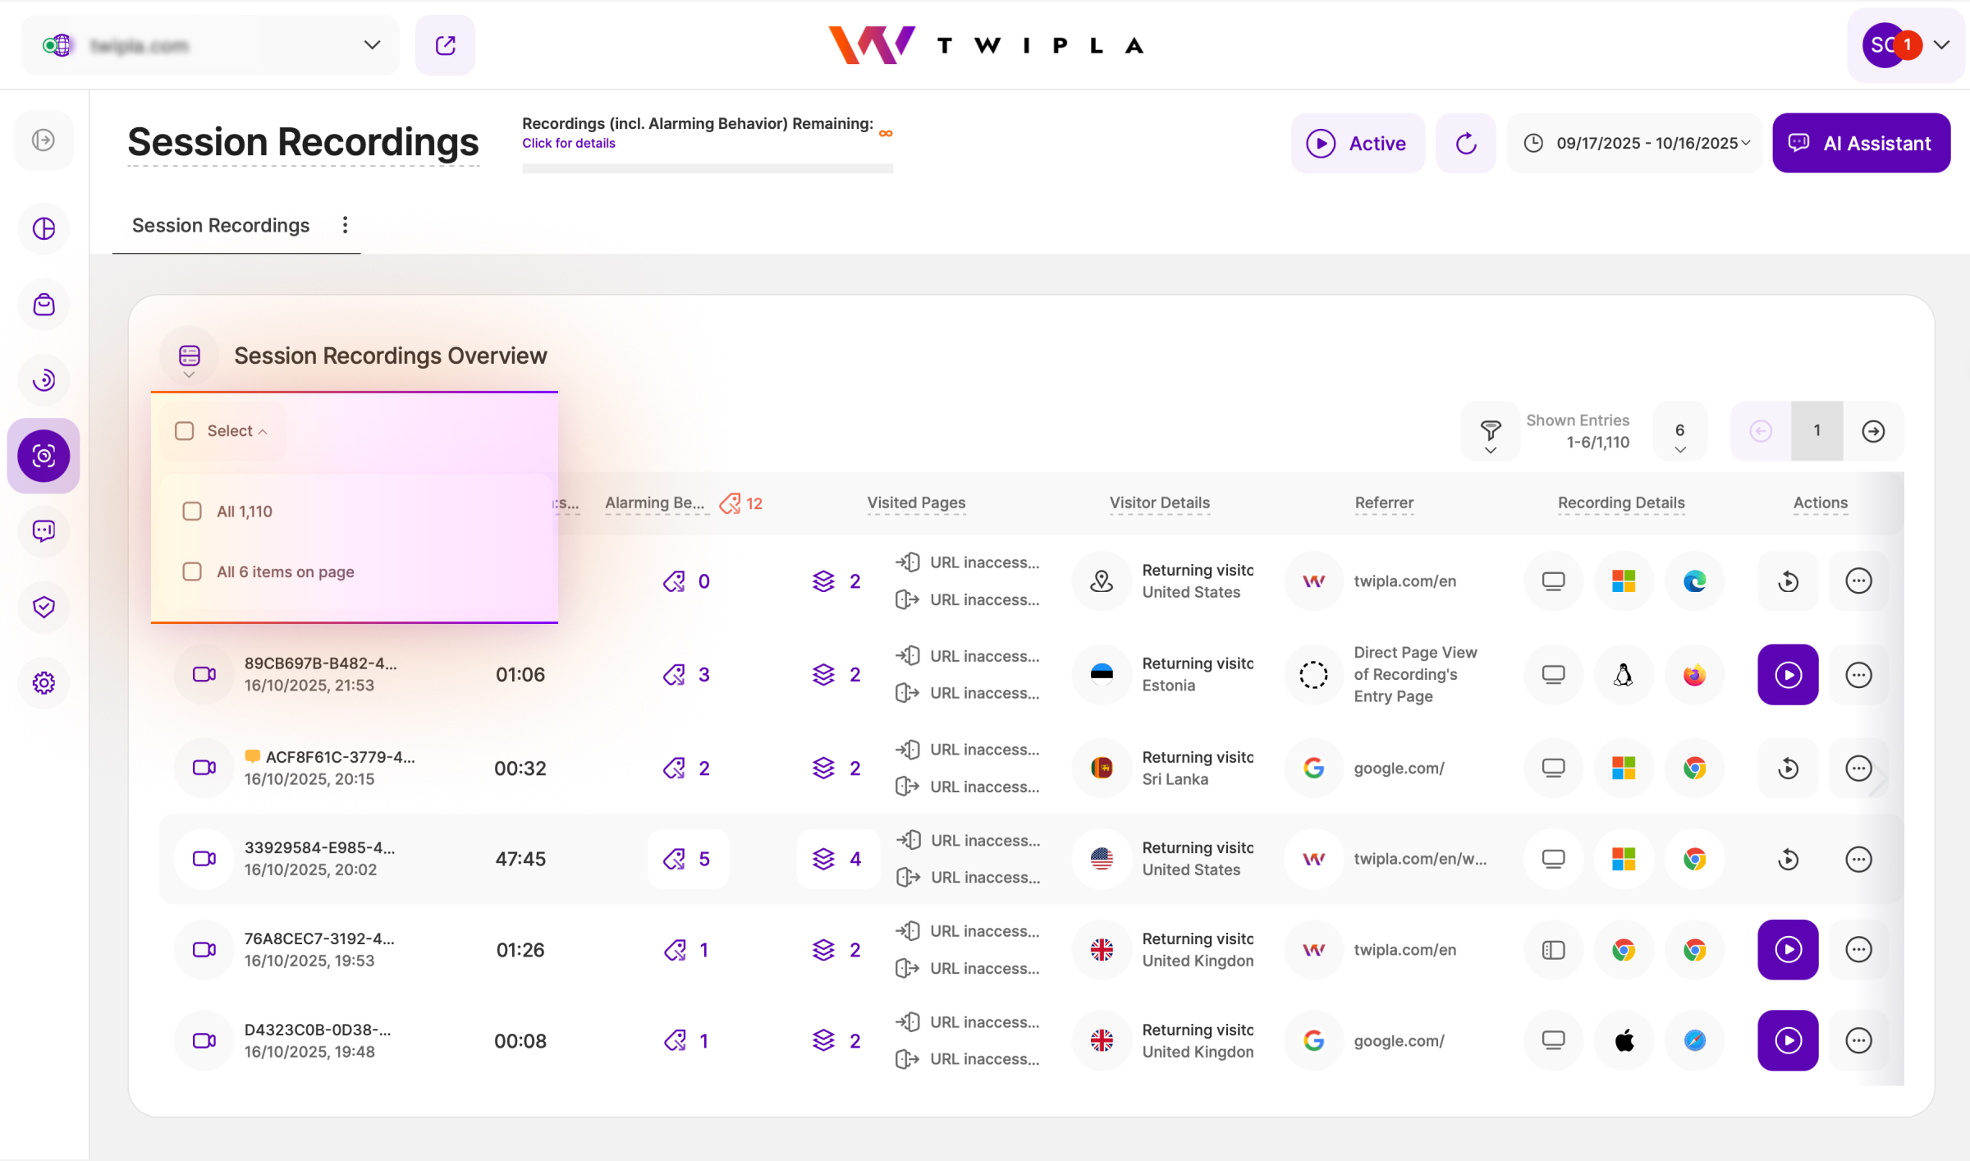Open the settings gear in sidebar
The image size is (1970, 1161).
(44, 682)
